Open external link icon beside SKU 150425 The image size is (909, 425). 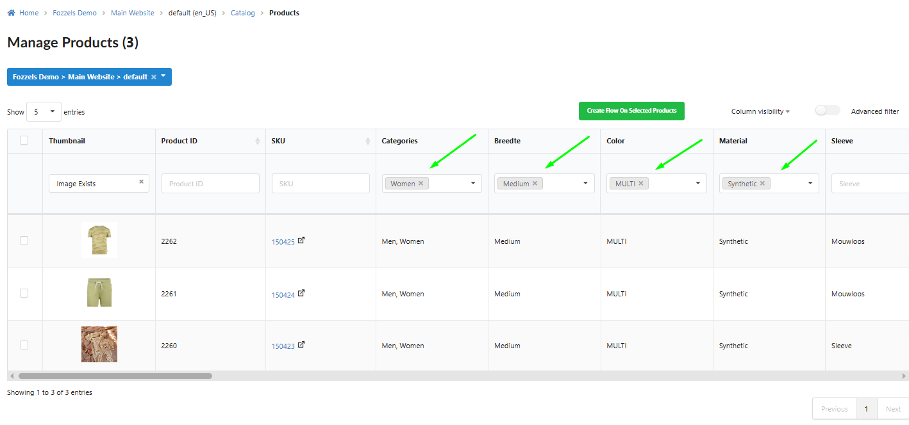click(x=301, y=241)
